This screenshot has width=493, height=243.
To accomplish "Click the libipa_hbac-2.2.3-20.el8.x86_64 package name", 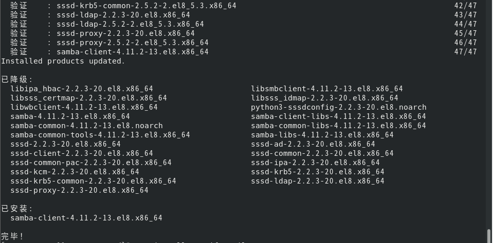I will coord(81,89).
